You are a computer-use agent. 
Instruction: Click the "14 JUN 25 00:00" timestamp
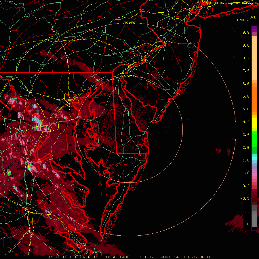point(193,257)
